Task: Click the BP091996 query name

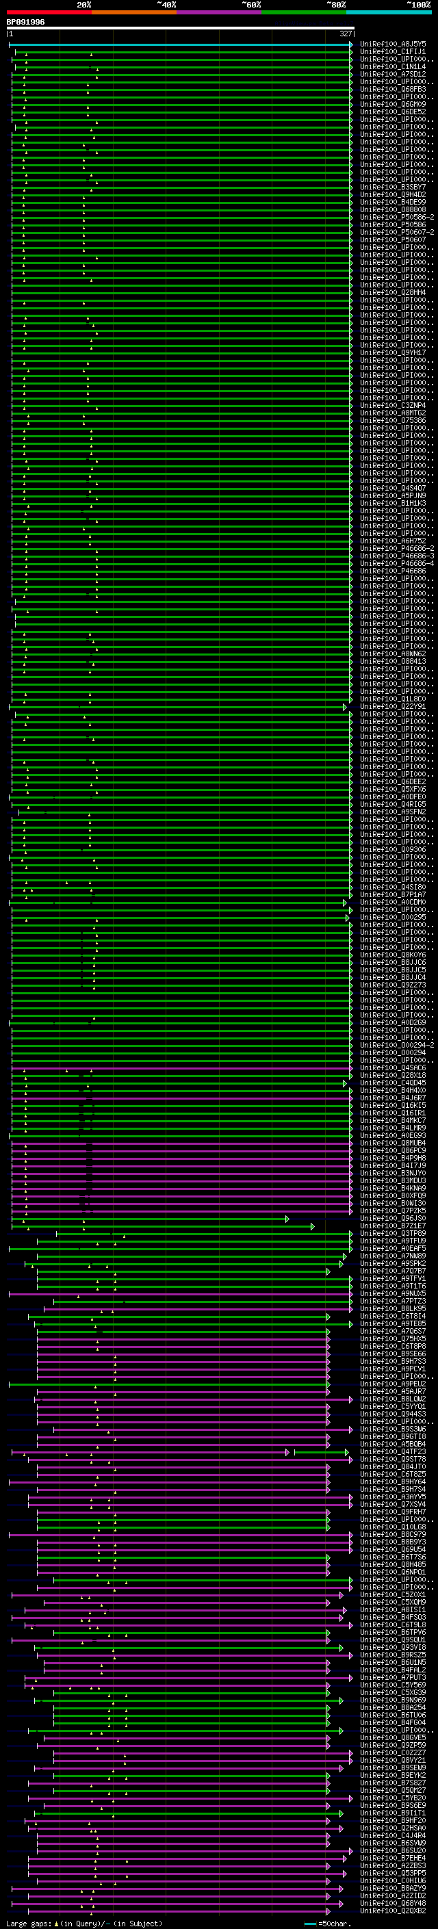Action: tap(25, 23)
